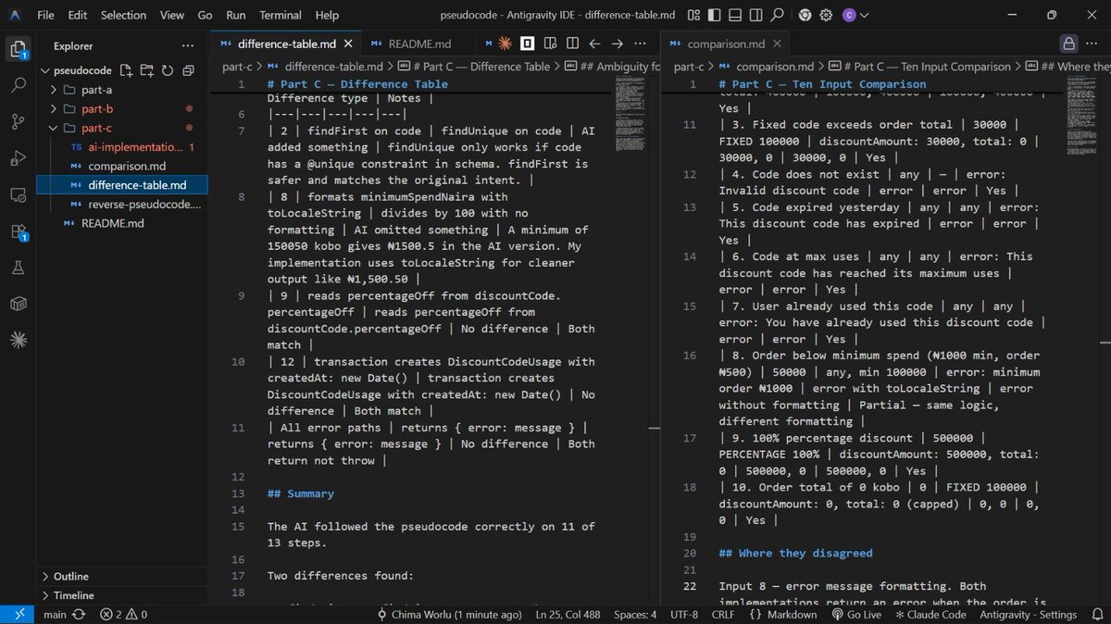The height and width of the screenshot is (624, 1111).
Task: Open the Claude Code sidebar icon
Action: click(x=19, y=341)
